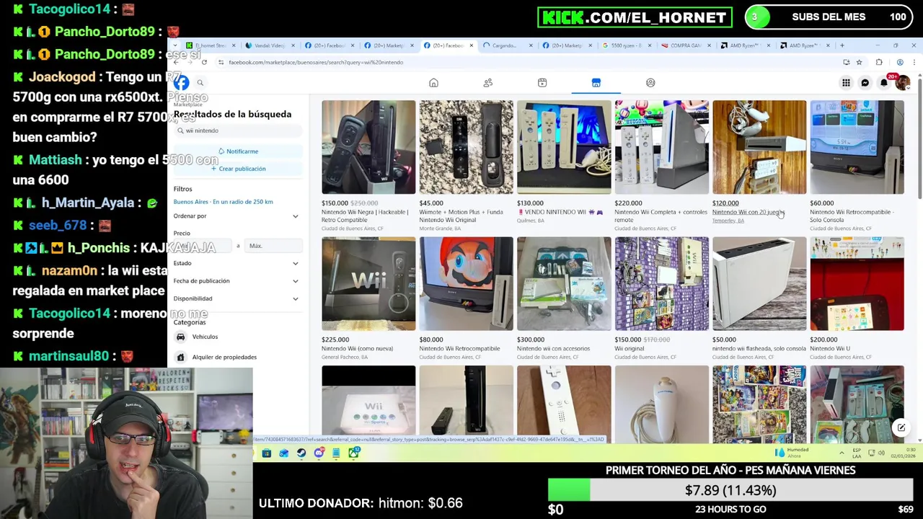Click the browser back arrow
This screenshot has width=923, height=519.
point(176,62)
